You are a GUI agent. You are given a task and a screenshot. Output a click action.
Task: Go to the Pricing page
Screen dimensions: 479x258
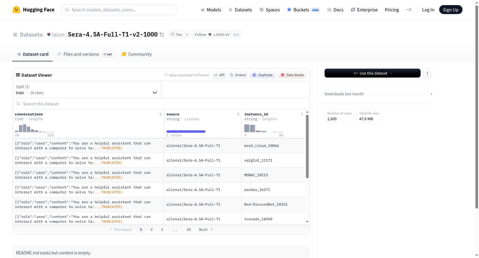pos(392,10)
